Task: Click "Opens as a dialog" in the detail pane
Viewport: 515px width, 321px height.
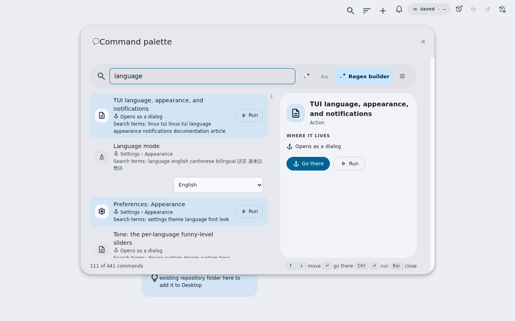Action: click(318, 146)
